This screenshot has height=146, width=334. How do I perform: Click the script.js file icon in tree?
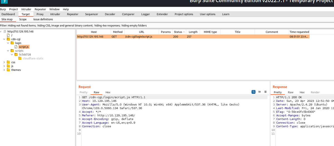16,47
